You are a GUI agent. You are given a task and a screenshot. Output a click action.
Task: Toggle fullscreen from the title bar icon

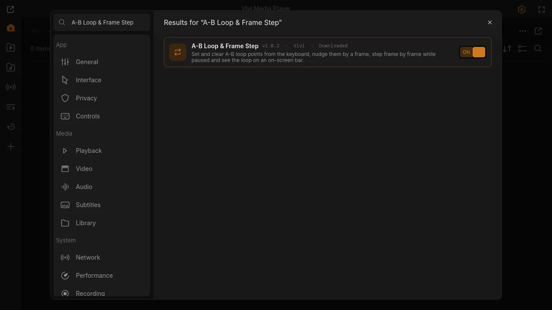point(542,9)
